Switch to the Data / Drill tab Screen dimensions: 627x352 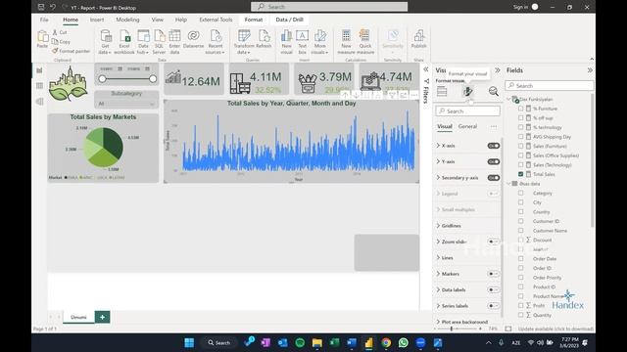(290, 20)
